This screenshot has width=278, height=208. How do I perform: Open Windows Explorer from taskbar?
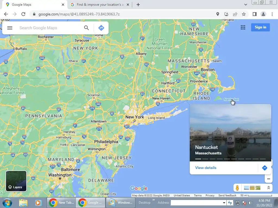coord(23,203)
